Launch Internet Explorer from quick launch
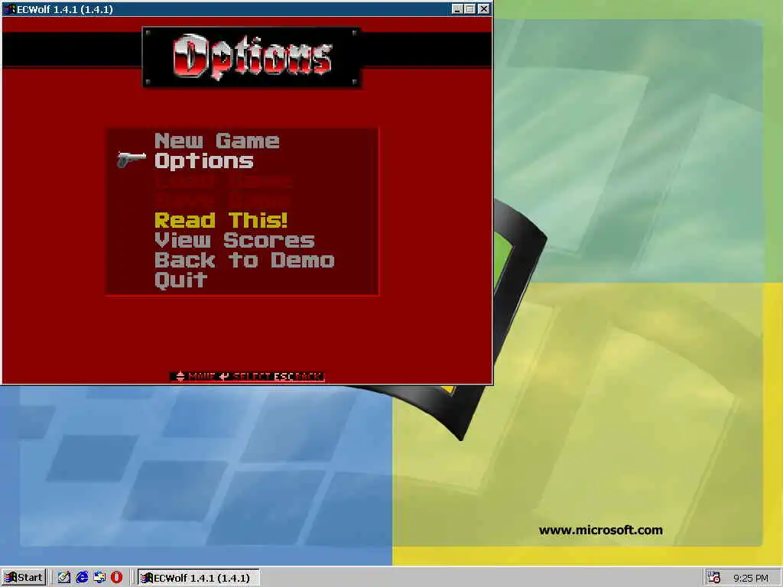 82,578
